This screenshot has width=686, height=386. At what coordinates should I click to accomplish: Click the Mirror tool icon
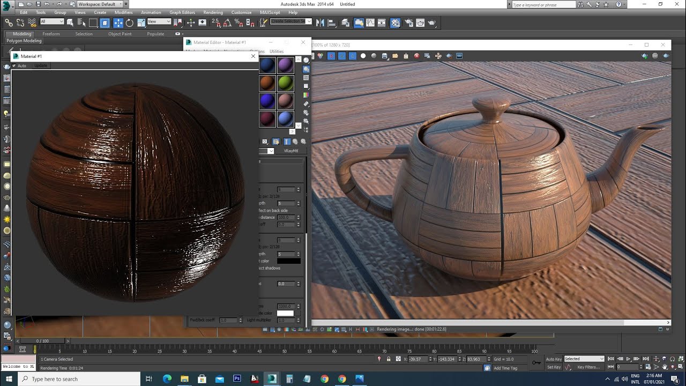(320, 23)
